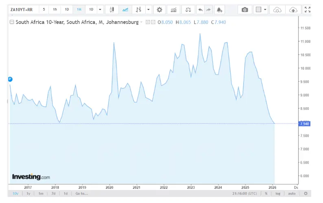Open compare symbols scales icon
The width and height of the screenshot is (323, 203).
188,10
